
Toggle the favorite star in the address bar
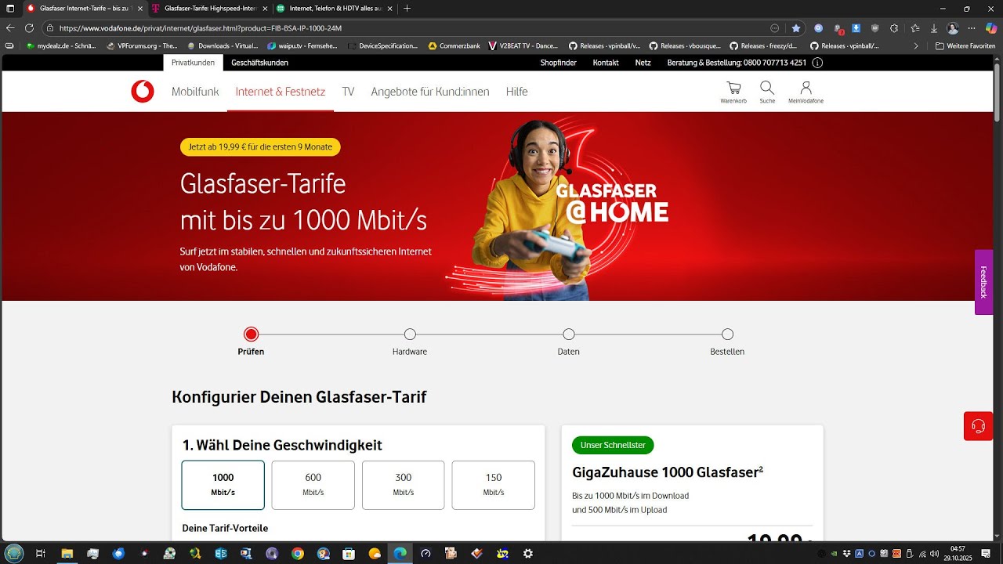click(x=796, y=28)
